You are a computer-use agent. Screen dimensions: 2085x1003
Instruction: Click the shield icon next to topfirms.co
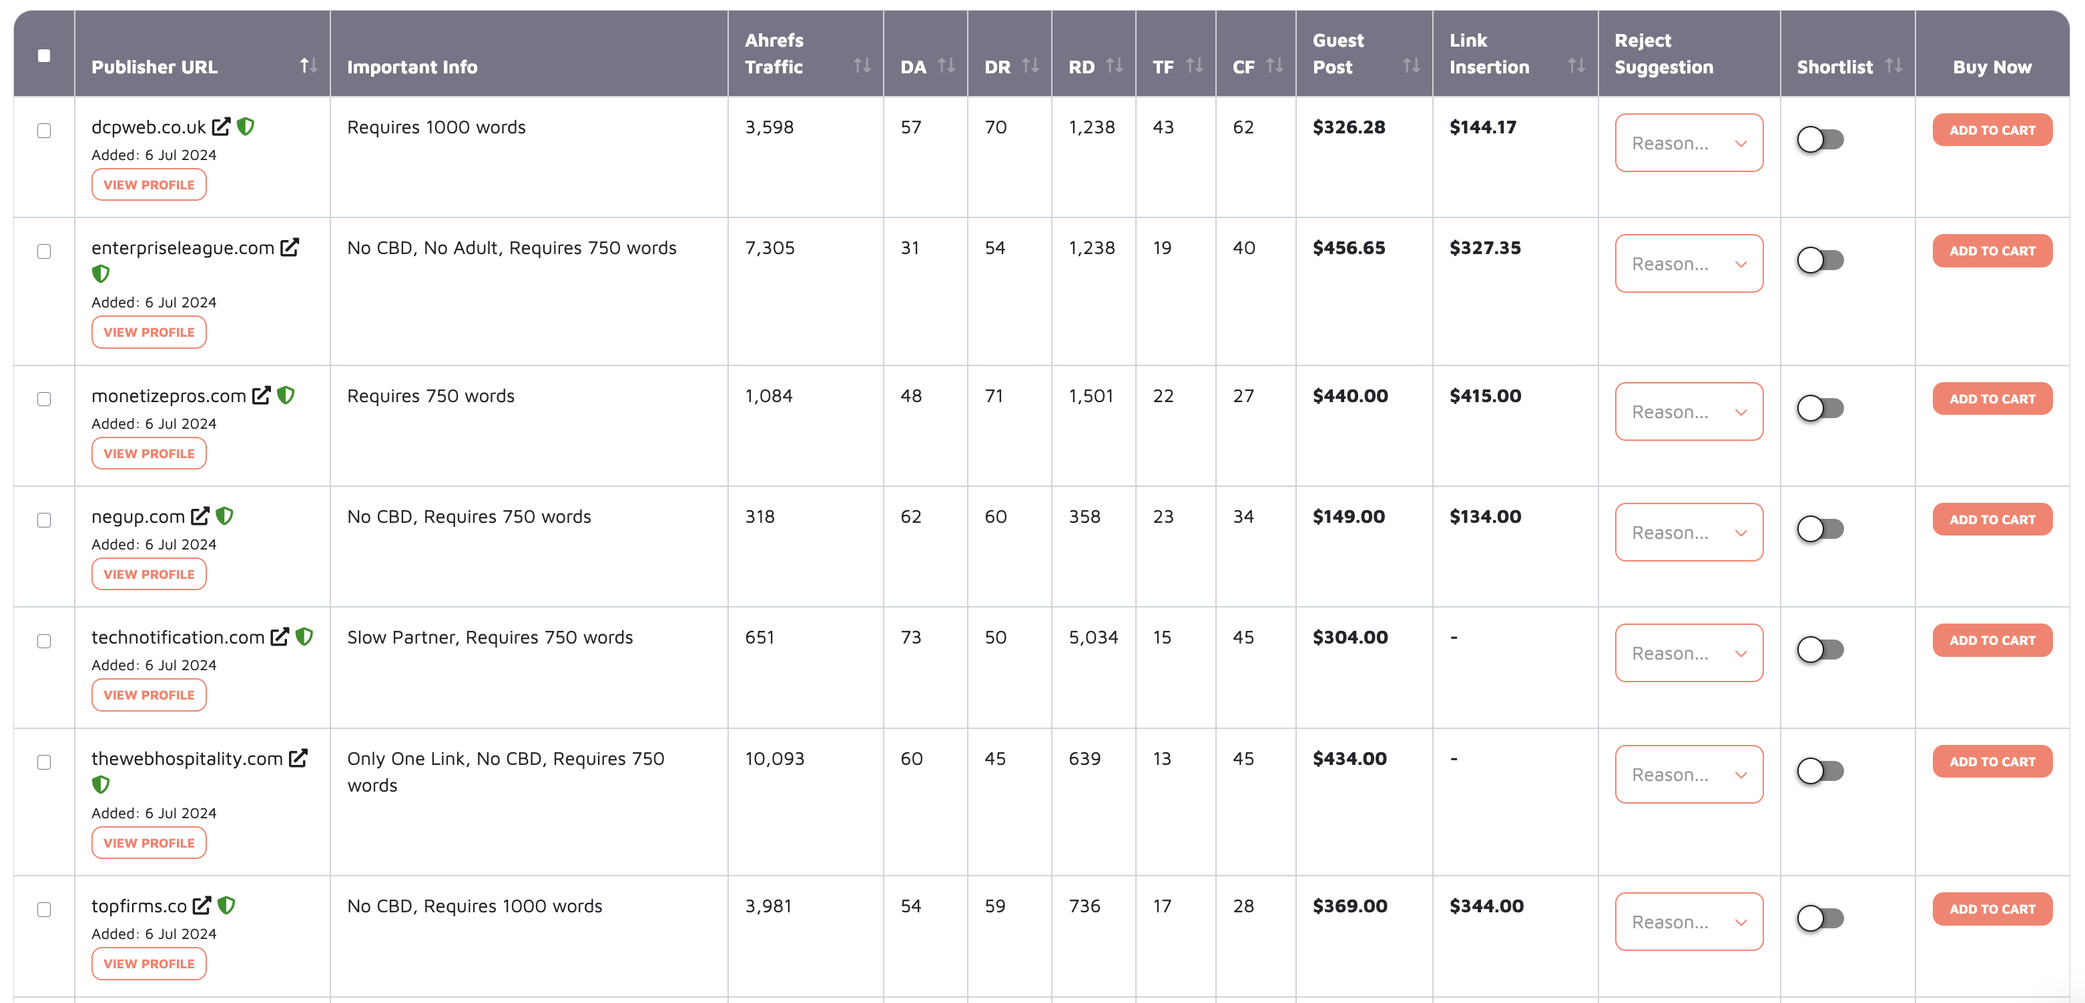pos(228,905)
